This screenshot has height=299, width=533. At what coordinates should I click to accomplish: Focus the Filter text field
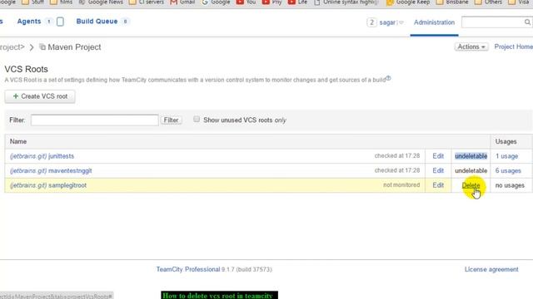point(94,120)
